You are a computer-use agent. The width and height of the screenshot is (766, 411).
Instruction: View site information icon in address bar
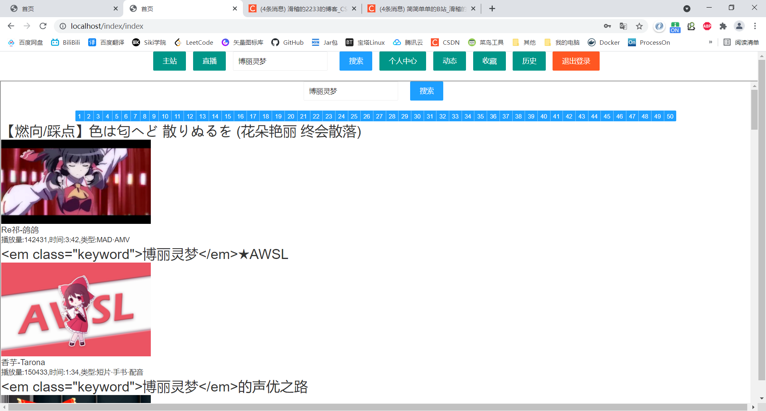pos(63,26)
